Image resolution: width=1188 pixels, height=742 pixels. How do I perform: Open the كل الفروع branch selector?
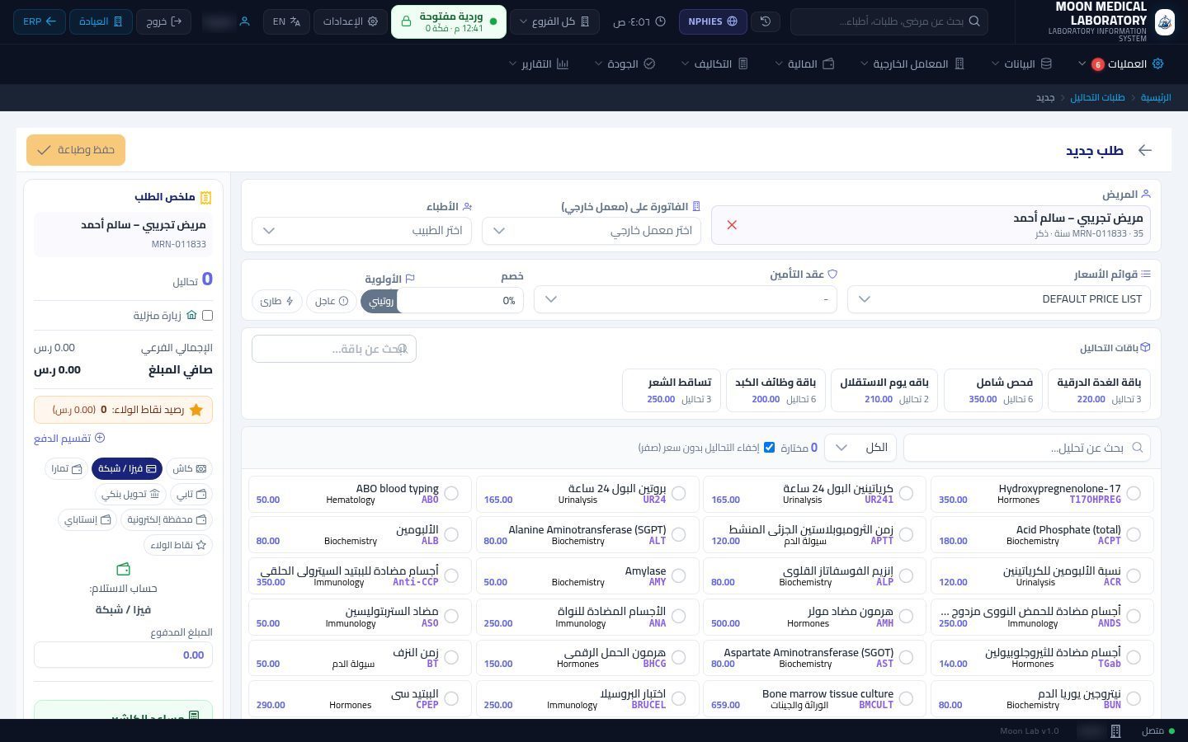pos(553,21)
